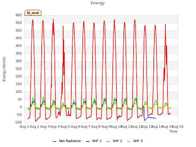Click the Time x-axis label
This screenshot has height=147, width=196.
(x=173, y=131)
